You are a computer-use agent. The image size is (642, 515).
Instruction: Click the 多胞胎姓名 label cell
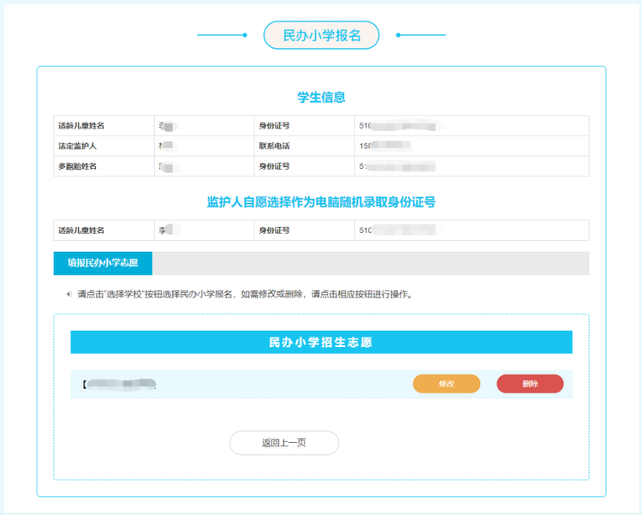tap(104, 166)
